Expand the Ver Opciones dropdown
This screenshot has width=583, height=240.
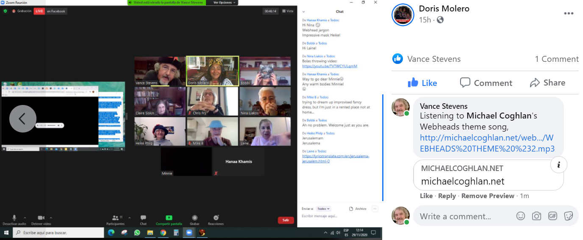tap(222, 3)
